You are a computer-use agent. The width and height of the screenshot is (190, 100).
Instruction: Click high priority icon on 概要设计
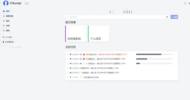point(84,59)
